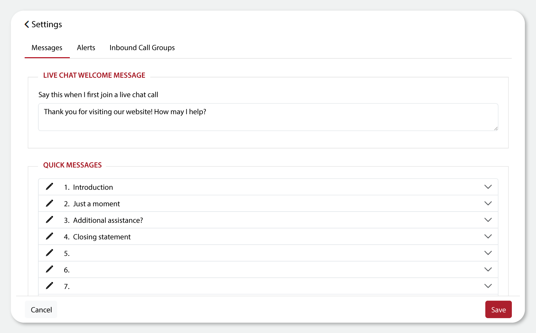Click the welcome message text field

268,117
